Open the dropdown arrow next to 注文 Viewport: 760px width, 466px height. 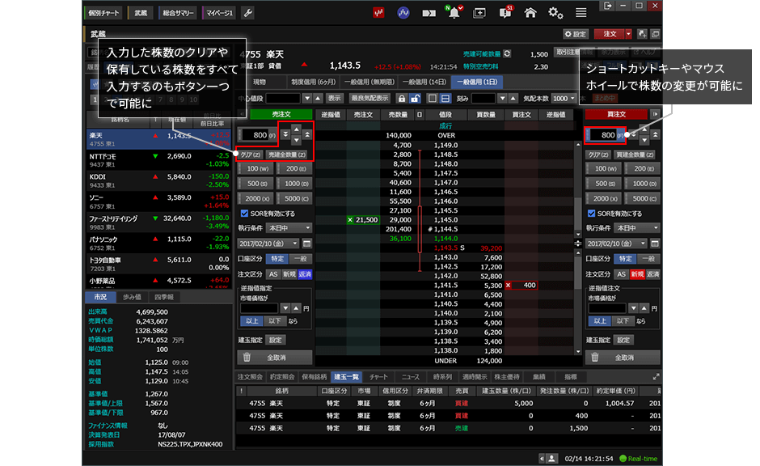pyautogui.click(x=628, y=34)
